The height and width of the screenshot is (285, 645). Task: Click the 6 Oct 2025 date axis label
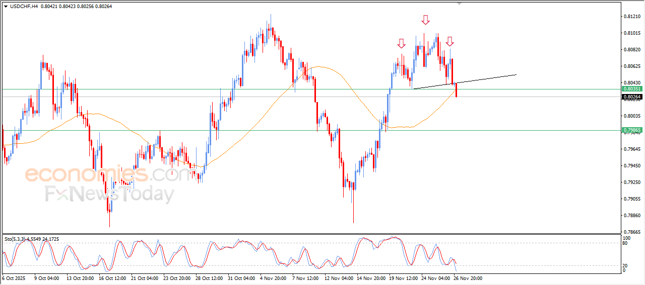pos(14,277)
